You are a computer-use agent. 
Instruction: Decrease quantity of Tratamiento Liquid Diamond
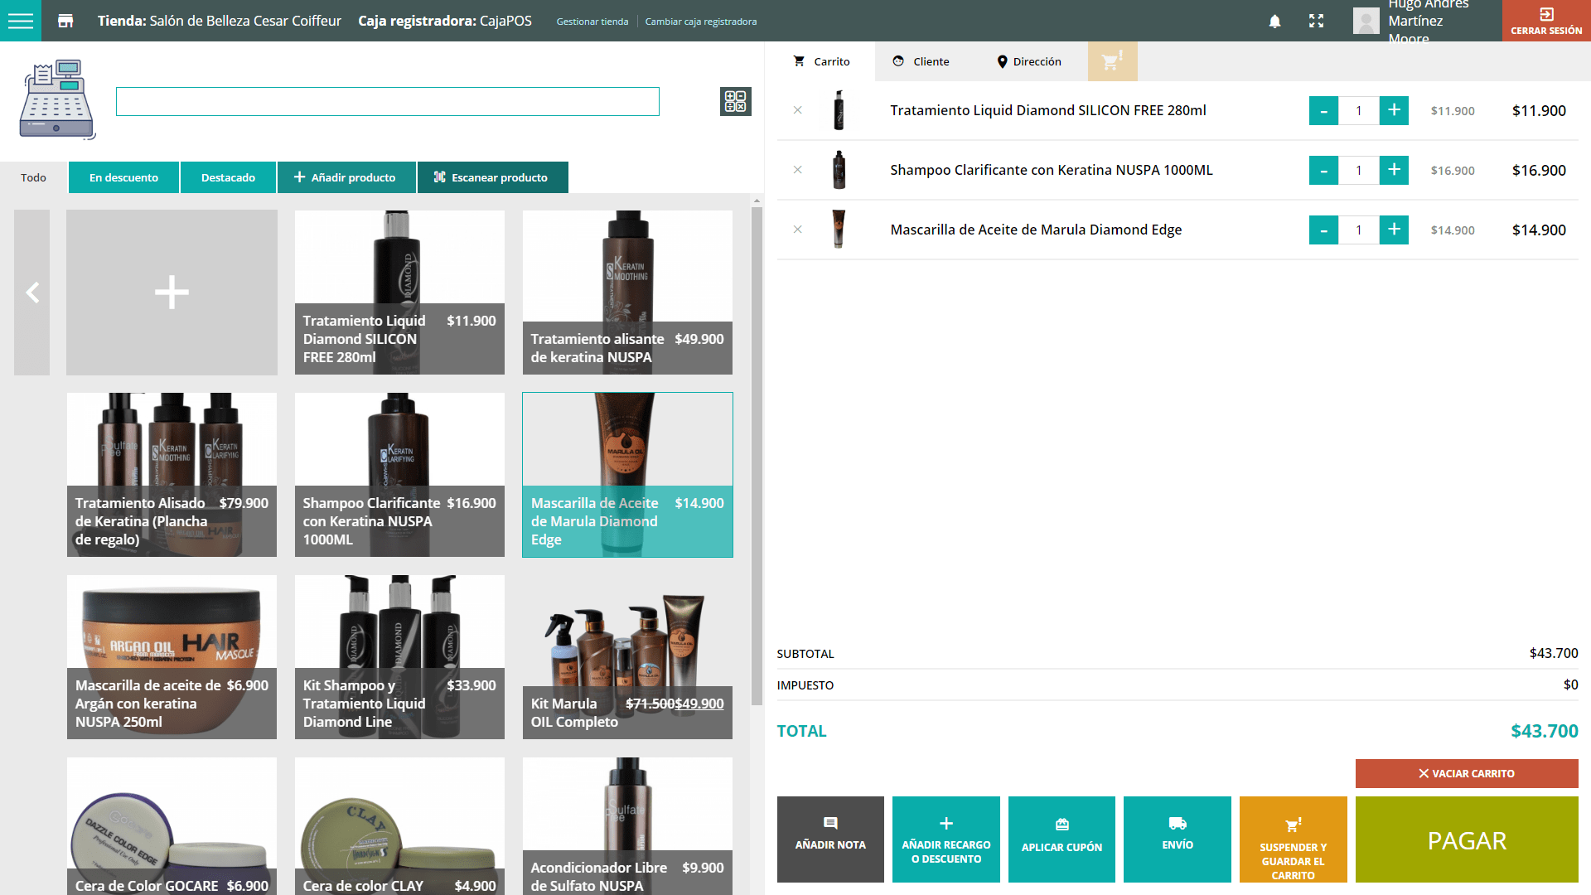[x=1323, y=110]
